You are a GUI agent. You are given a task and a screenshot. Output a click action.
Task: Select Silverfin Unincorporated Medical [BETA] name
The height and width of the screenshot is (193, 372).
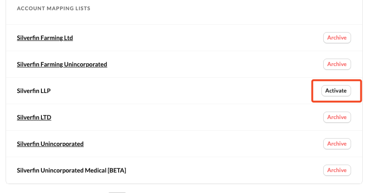[x=71, y=170]
